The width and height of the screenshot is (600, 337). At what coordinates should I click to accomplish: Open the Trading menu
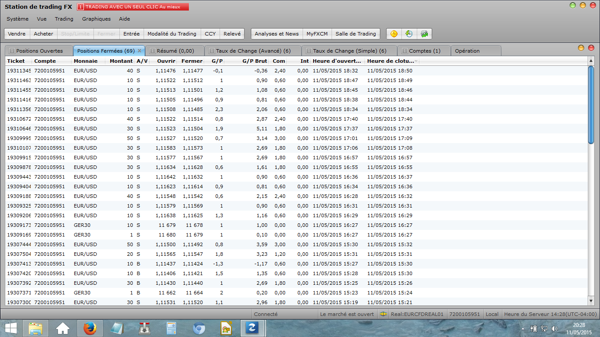64,19
